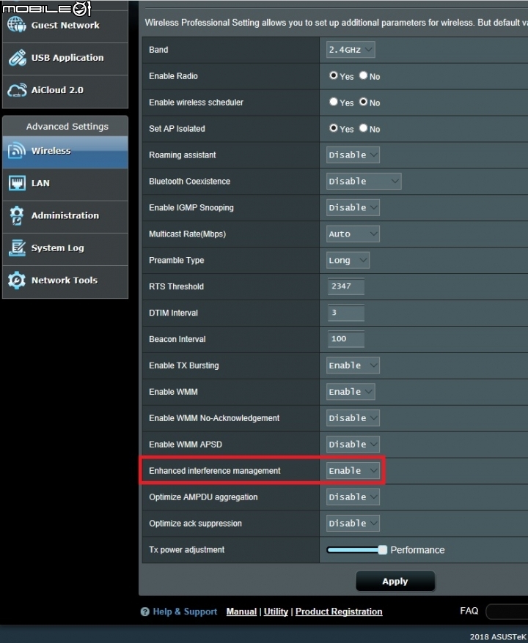The height and width of the screenshot is (643, 528).
Task: Open AiCloud 2.0 menu item
Action: tap(65, 90)
